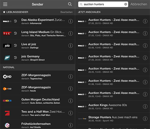150x129 pixels.
Task: Info for Auction Hunters 27.05, 13:45
Action: pos(145,34)
